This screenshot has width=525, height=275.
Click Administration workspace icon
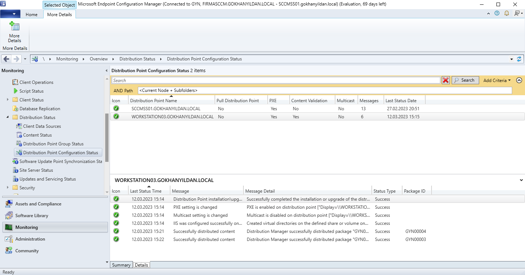pyautogui.click(x=9, y=239)
